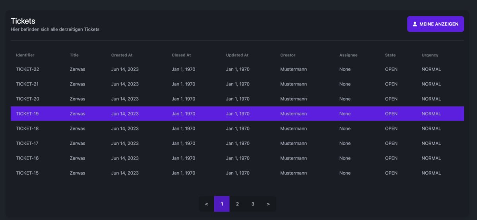Select ticket TICKET-18
This screenshot has height=220, width=477.
click(x=237, y=128)
